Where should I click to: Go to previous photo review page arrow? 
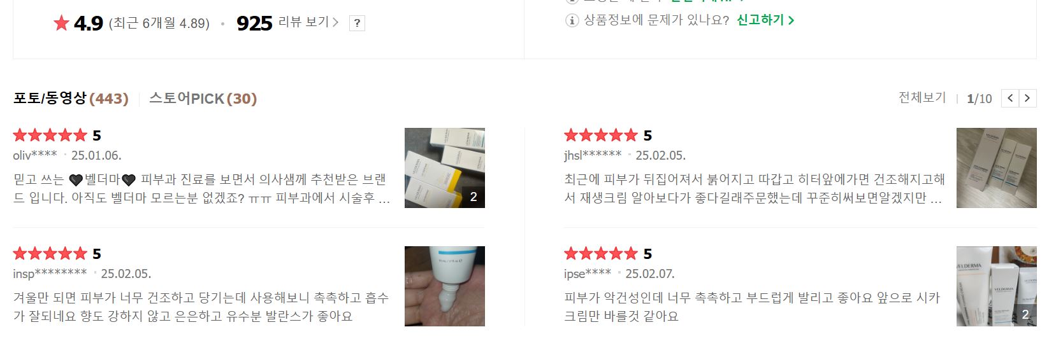[1010, 98]
